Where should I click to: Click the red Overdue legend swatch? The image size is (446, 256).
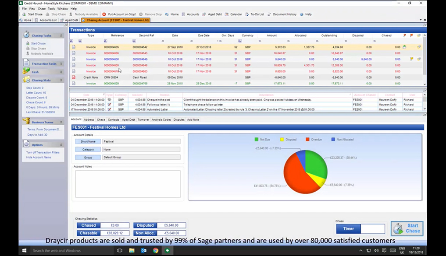pyautogui.click(x=307, y=140)
